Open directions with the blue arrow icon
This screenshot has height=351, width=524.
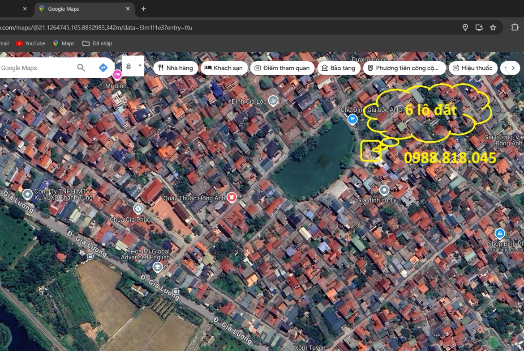(103, 68)
